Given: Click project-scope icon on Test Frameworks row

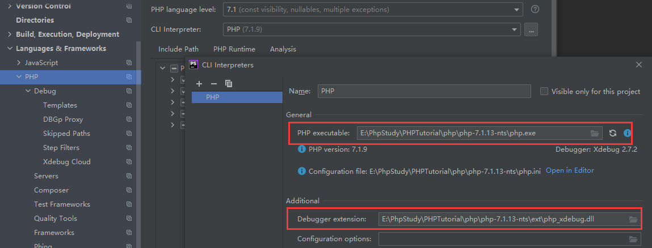Looking at the screenshot, I should (x=129, y=204).
